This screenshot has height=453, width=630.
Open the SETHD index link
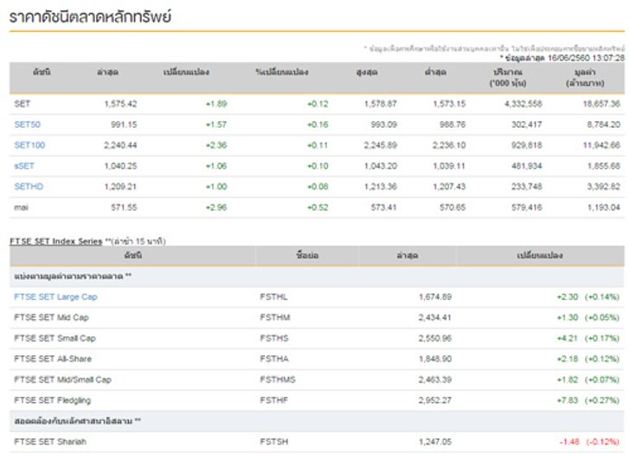29,187
